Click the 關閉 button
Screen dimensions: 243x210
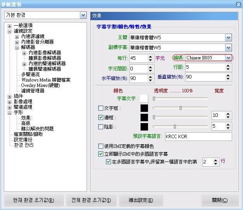click(220, 200)
